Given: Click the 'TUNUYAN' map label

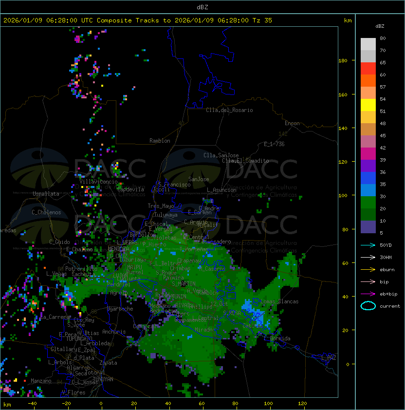Looking at the screenshot, I should [103, 379].
